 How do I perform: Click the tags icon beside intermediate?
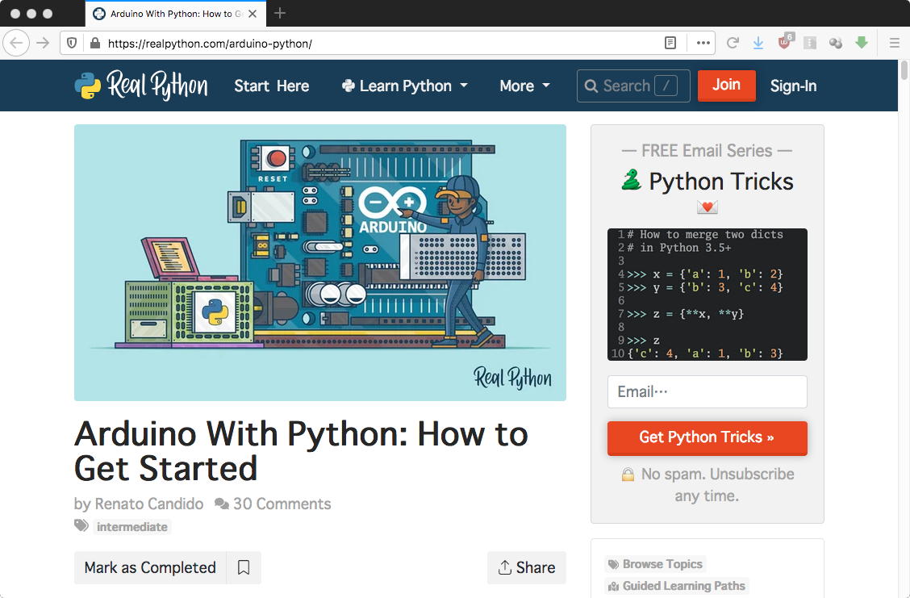click(81, 526)
